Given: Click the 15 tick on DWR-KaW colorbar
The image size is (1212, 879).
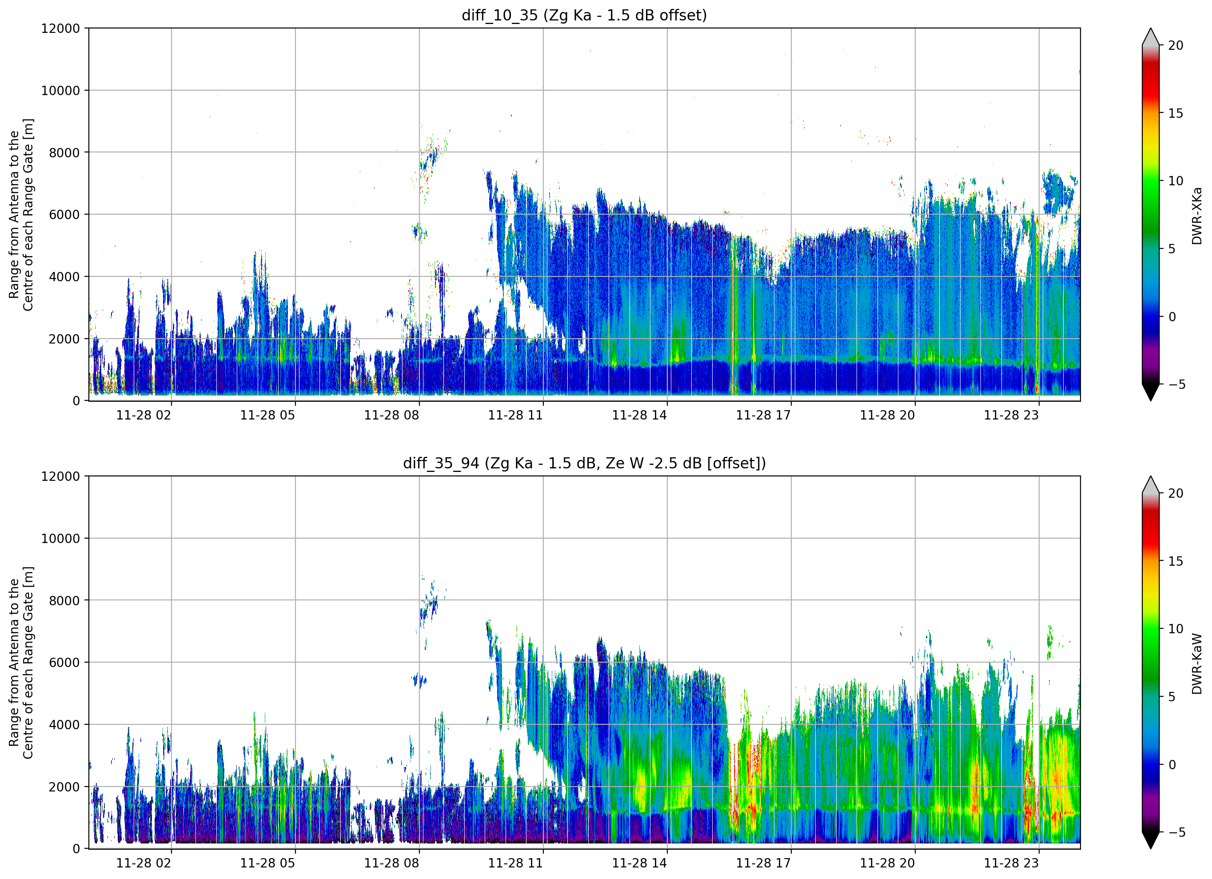Looking at the screenshot, I should click(1176, 561).
